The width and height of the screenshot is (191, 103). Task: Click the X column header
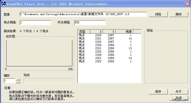[x=97, y=31]
